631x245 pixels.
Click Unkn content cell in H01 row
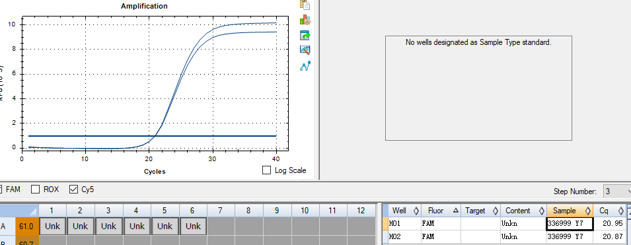click(523, 224)
